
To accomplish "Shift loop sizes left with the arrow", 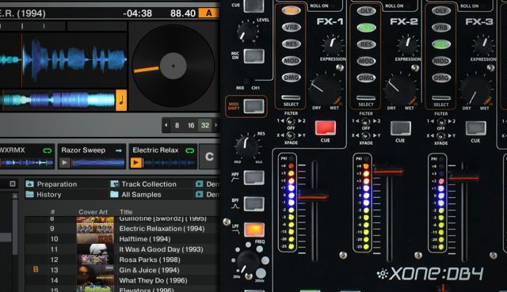I will [166, 125].
